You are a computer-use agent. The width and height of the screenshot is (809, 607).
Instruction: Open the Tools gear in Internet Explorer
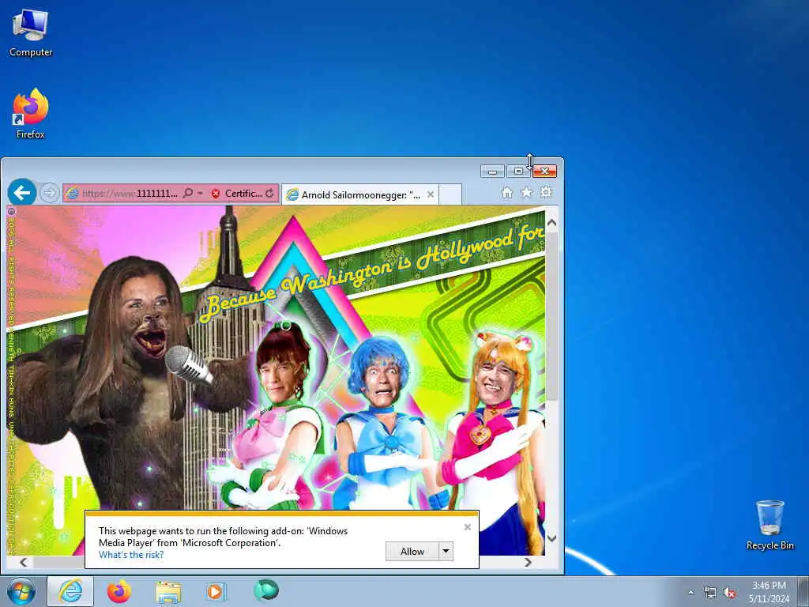(546, 193)
